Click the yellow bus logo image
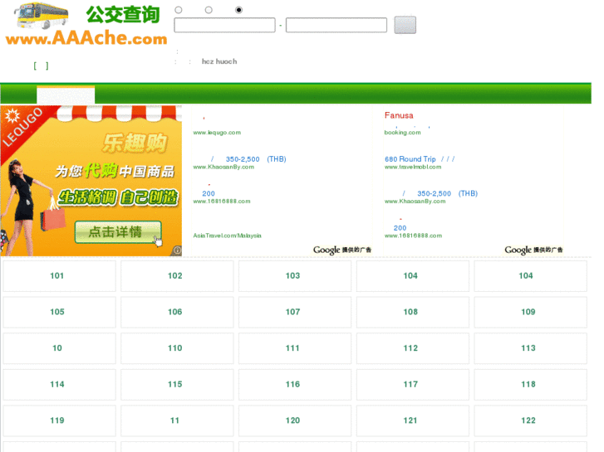 point(42,16)
